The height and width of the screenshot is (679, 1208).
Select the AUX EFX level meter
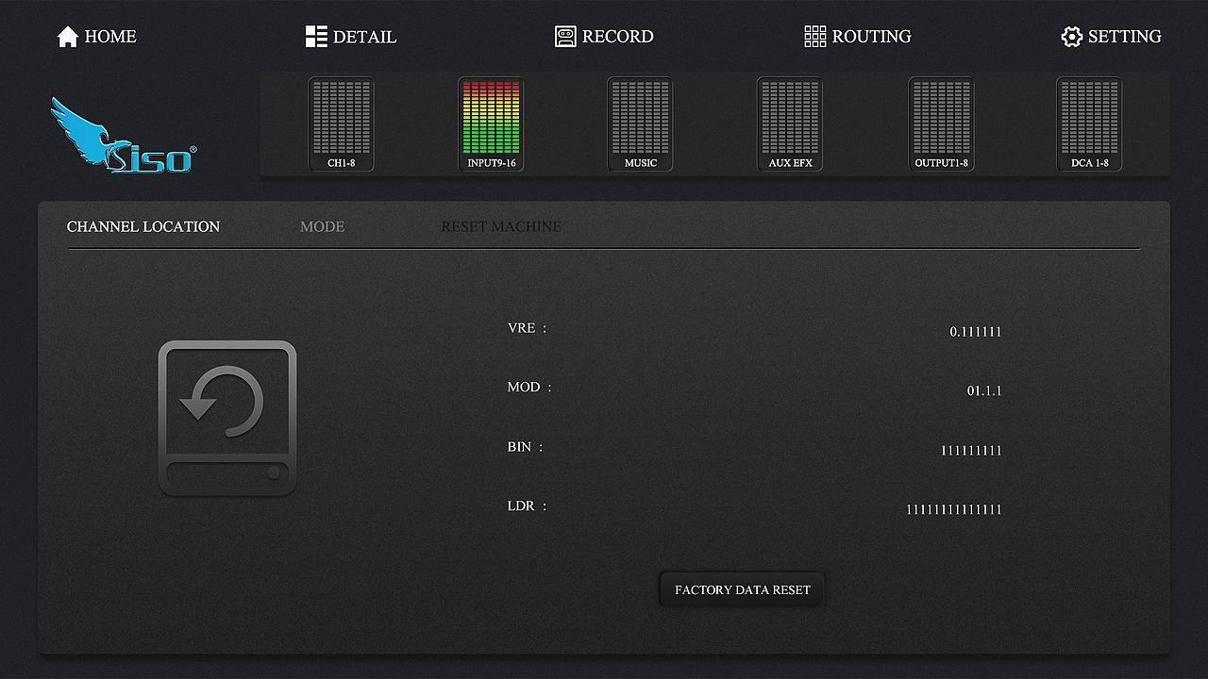click(x=790, y=124)
